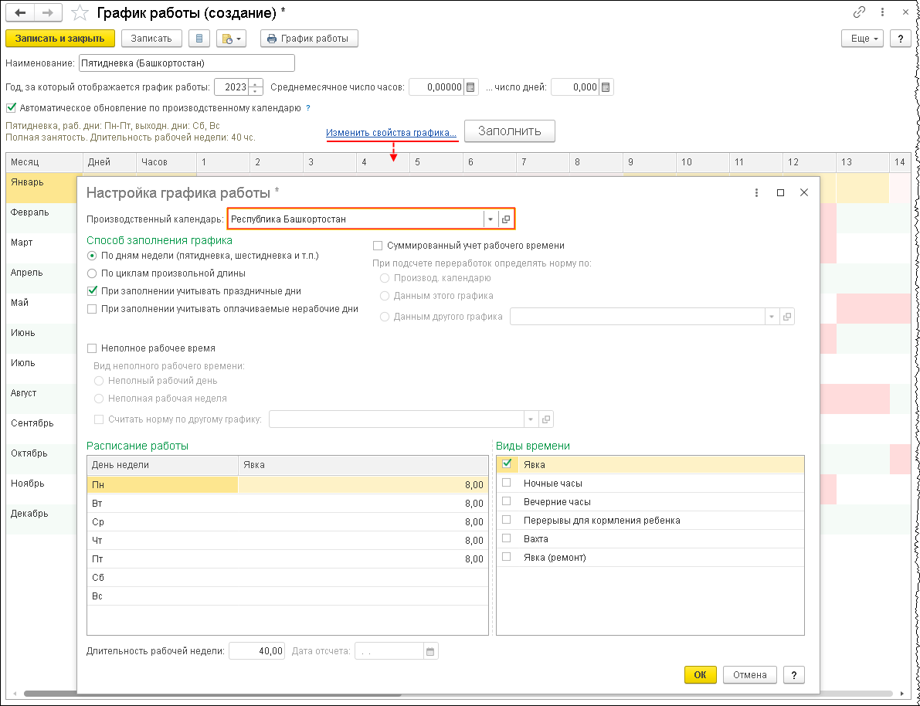Image resolution: width=920 pixels, height=706 pixels.
Task: Select Ср row in schedule table
Action: click(287, 521)
